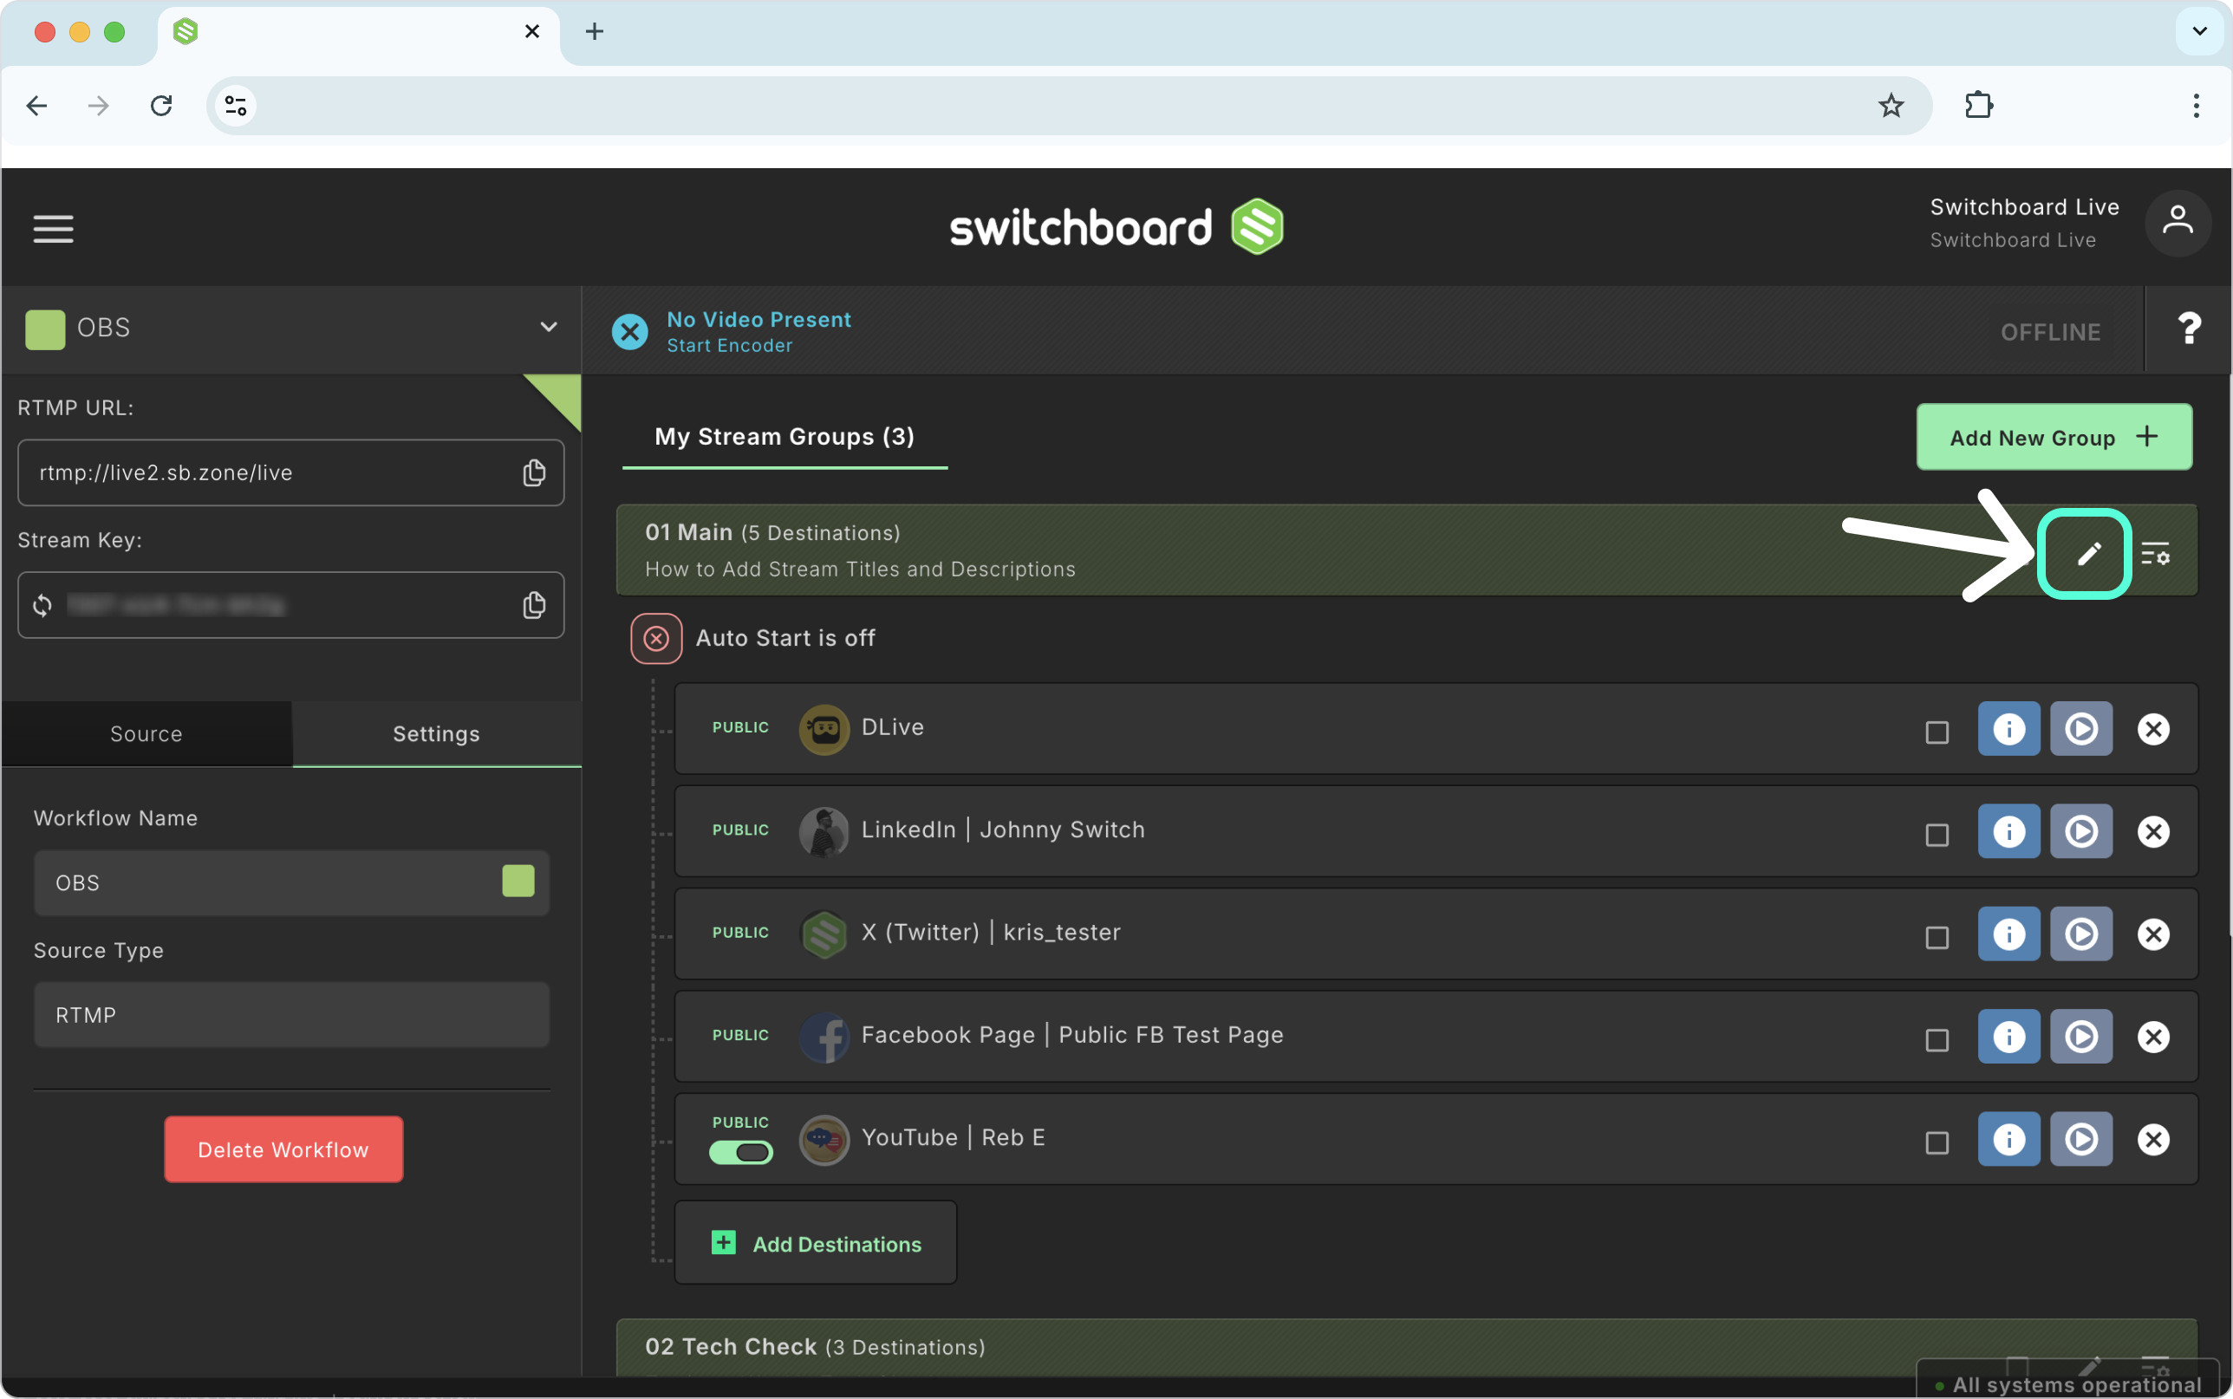Viewport: 2233px width, 1399px height.
Task: Click the OFFLINE status label
Action: (2050, 332)
